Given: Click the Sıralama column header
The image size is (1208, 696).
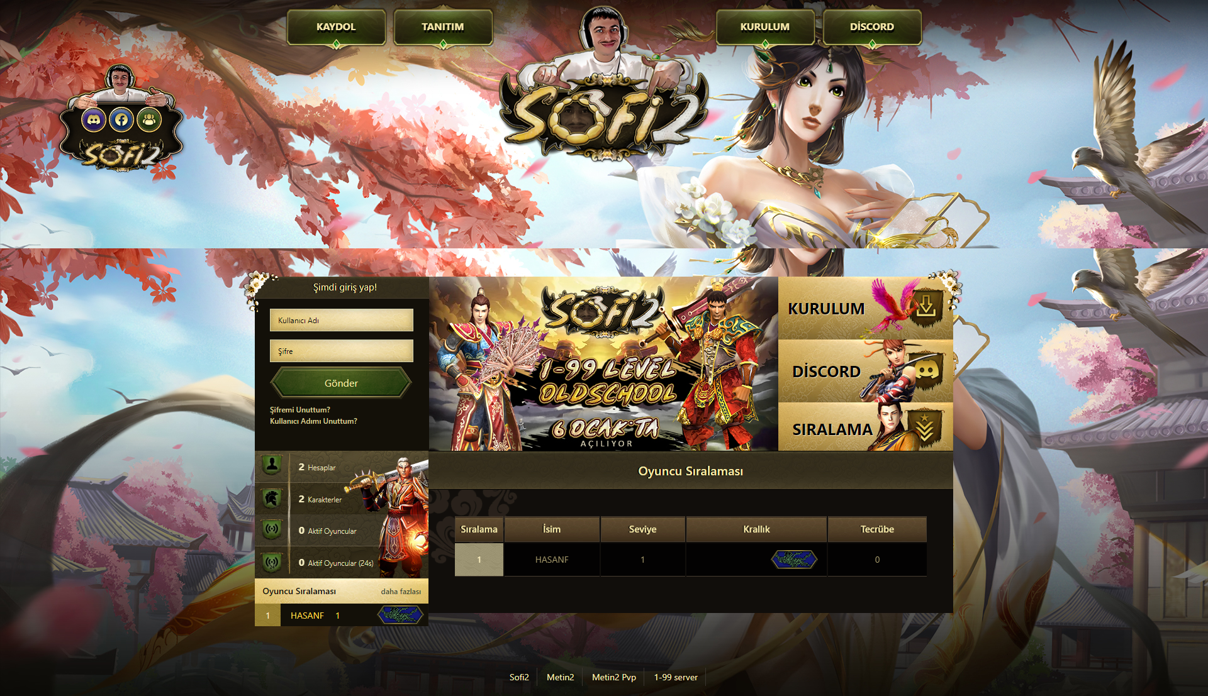Looking at the screenshot, I should (x=479, y=529).
